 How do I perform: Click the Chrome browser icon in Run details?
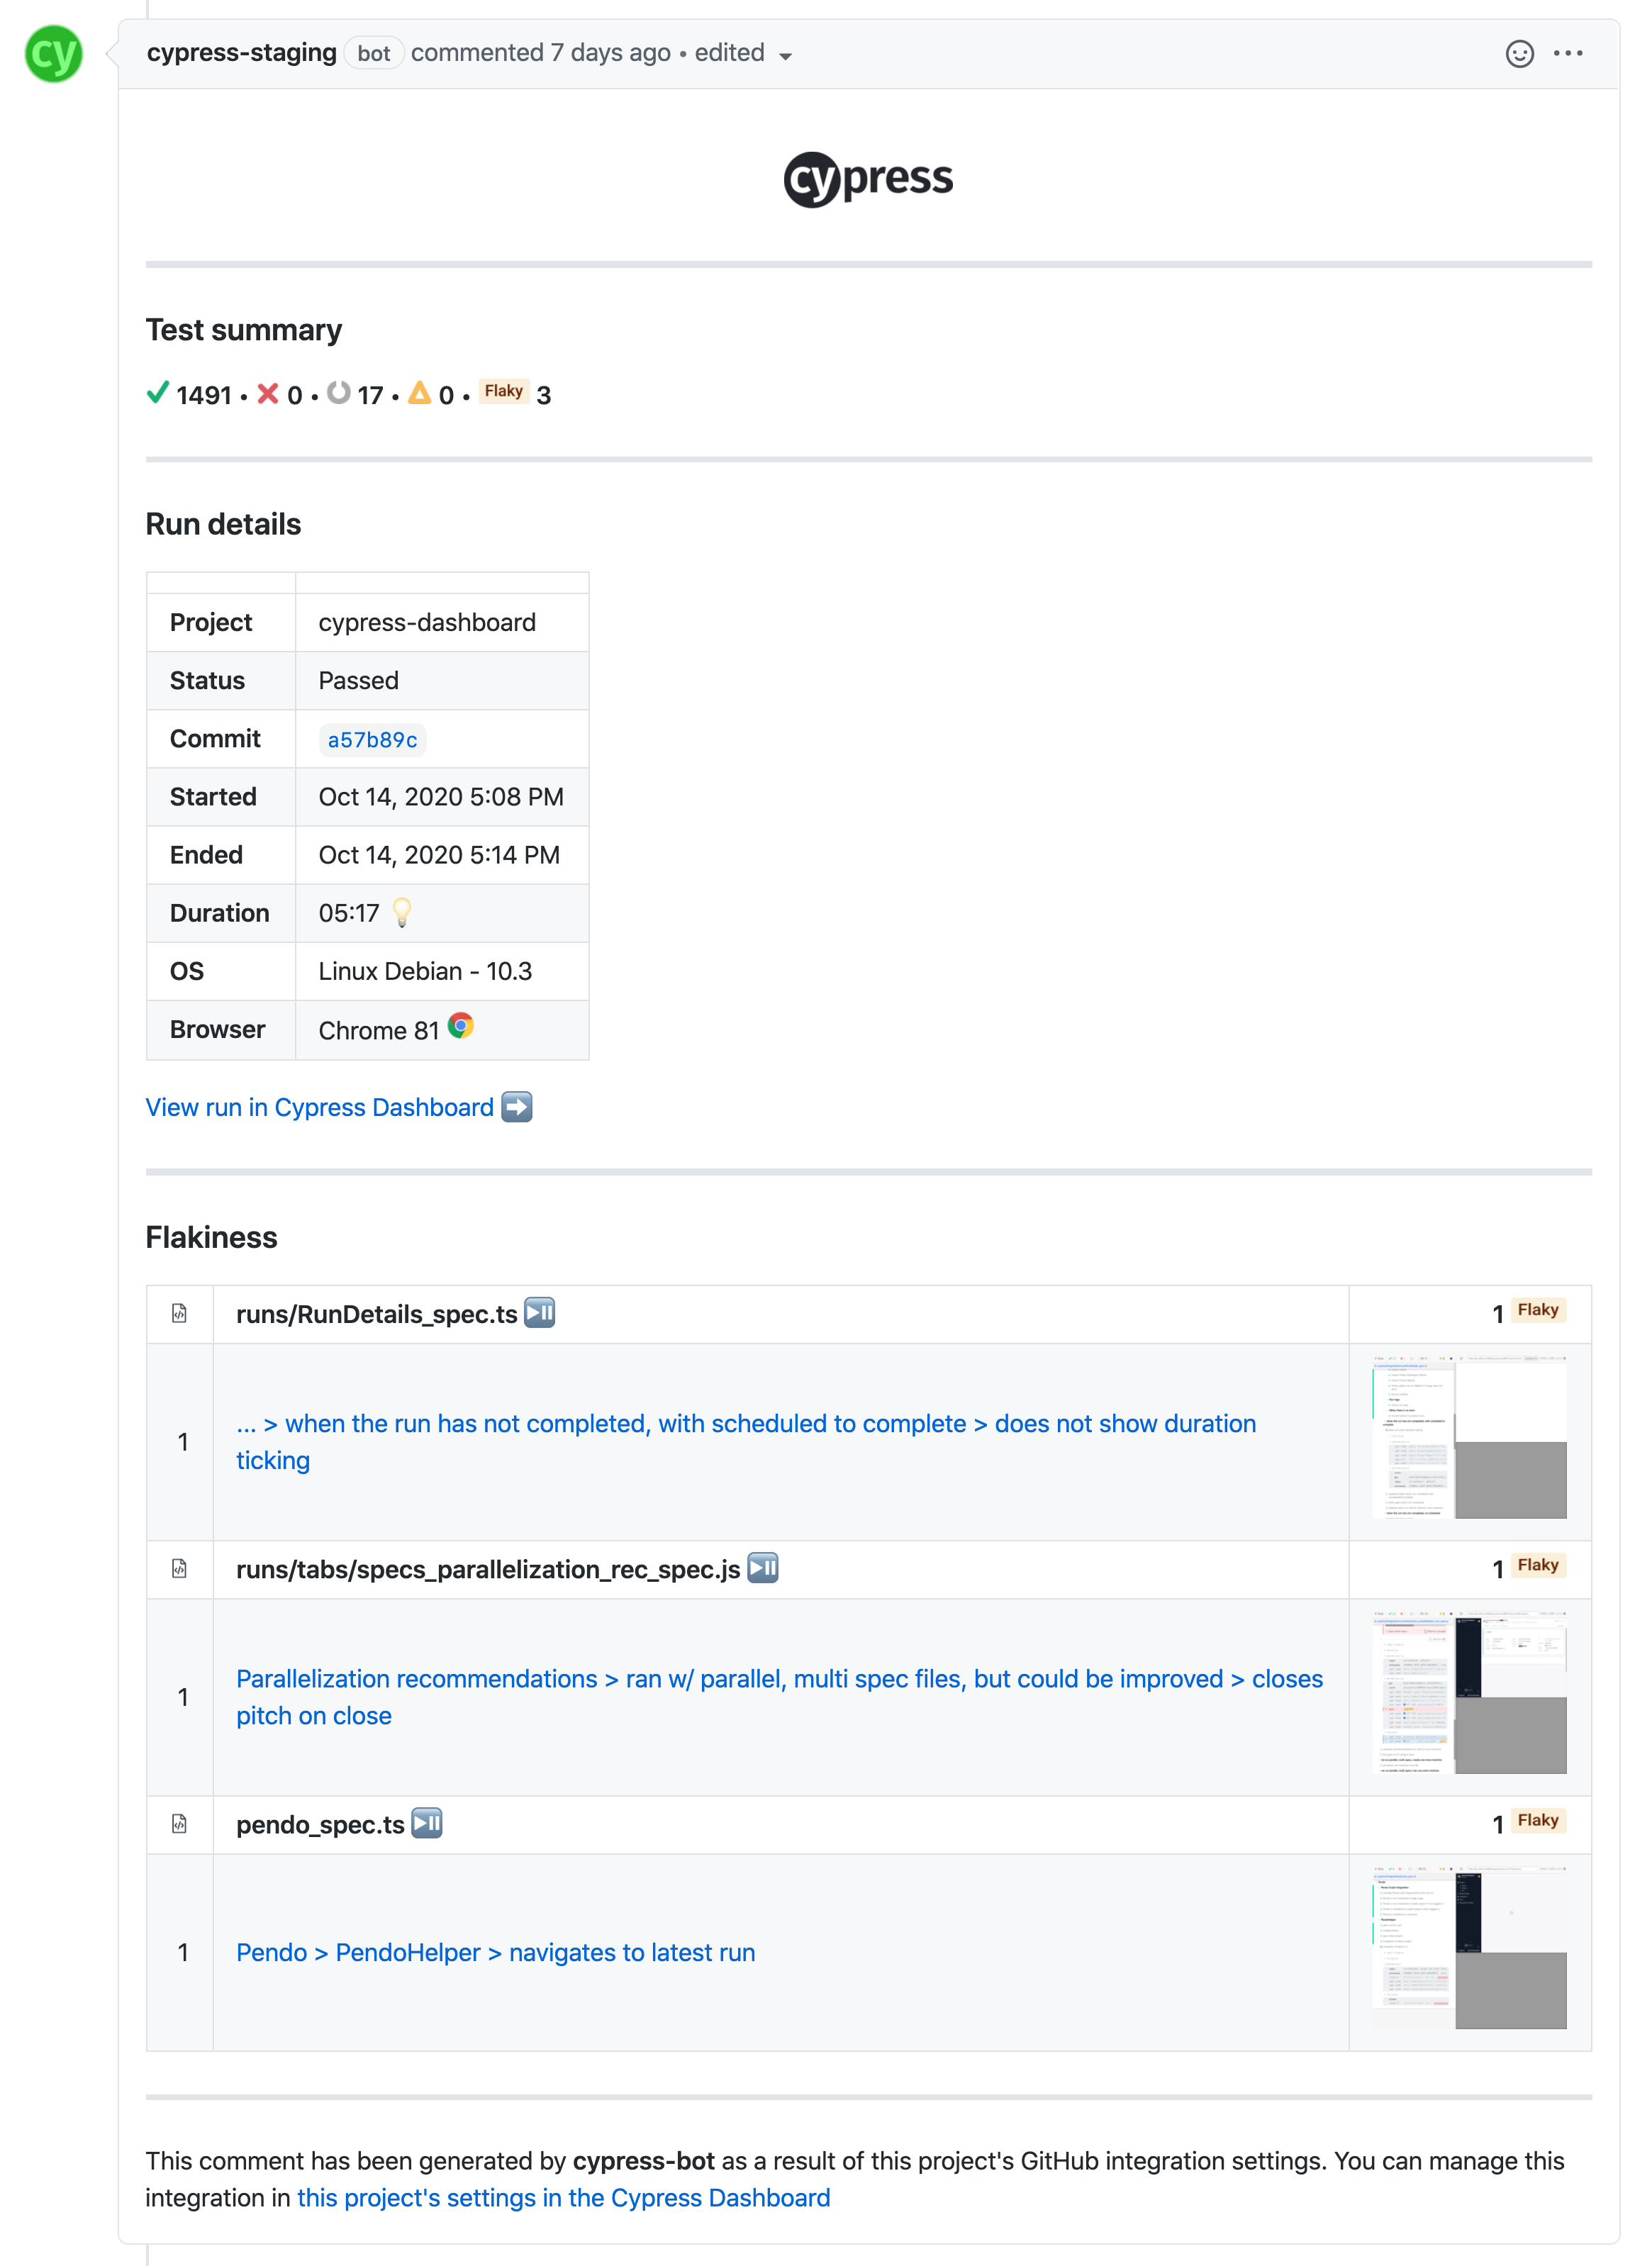coord(461,1026)
